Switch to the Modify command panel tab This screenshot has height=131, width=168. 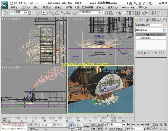[142, 19]
